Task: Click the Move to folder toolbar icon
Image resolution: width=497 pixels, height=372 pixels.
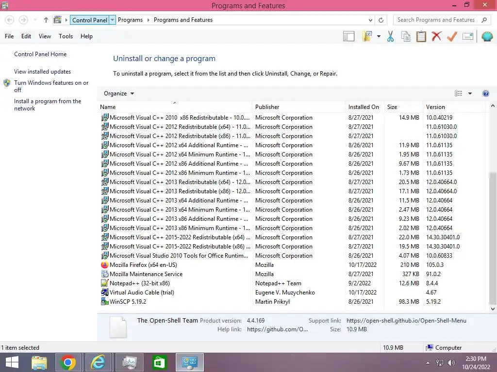Action: click(367, 36)
